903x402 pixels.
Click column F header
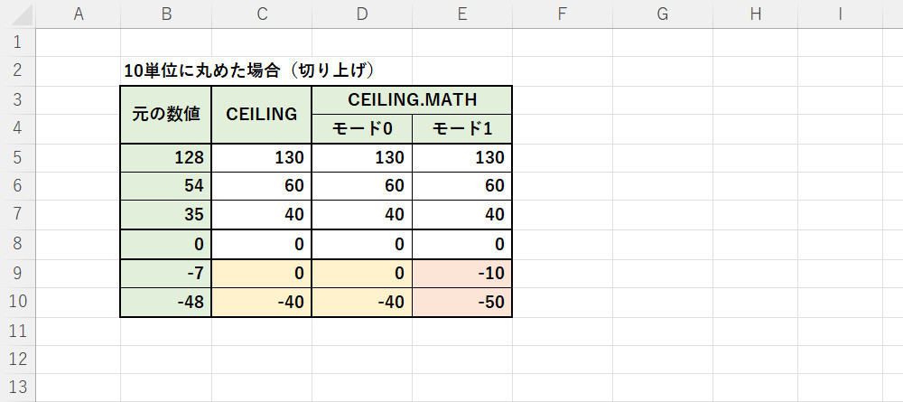[562, 14]
